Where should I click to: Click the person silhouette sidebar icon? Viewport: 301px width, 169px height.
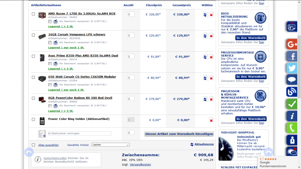[292, 140]
